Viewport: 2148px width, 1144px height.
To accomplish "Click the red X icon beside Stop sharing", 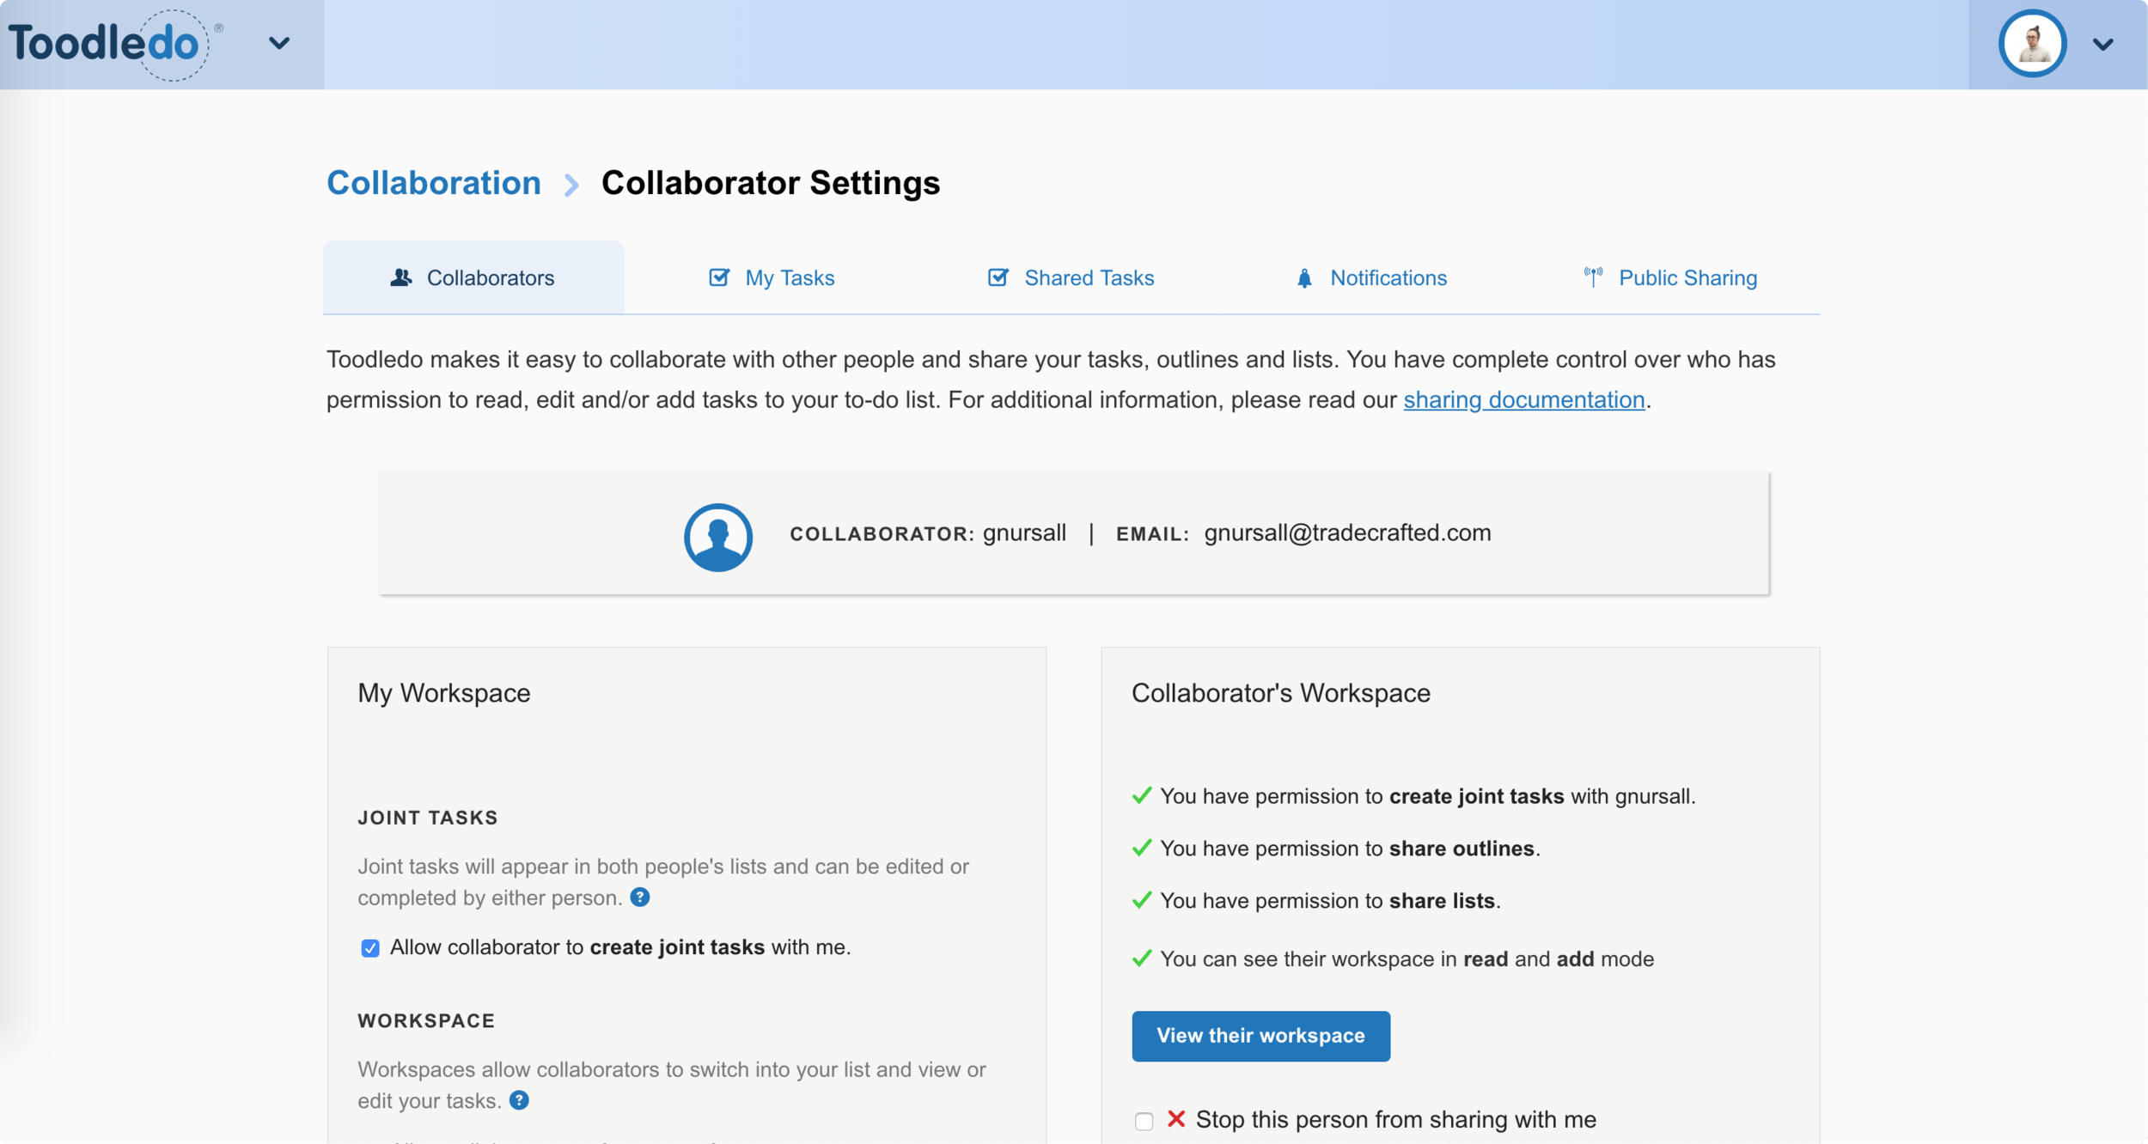I will point(1176,1119).
